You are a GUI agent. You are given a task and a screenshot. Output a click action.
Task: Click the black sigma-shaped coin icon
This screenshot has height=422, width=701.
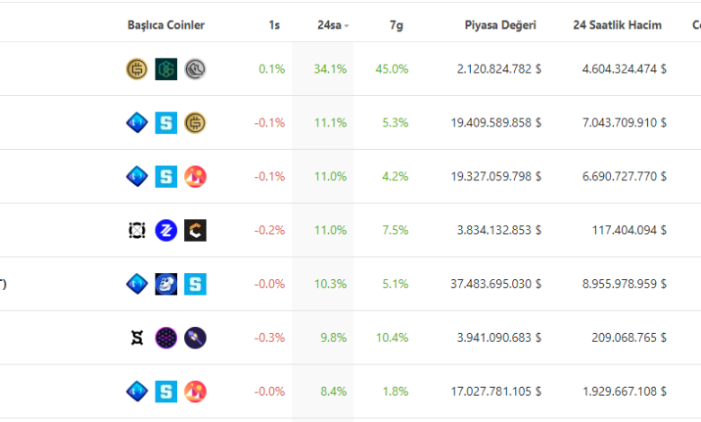[137, 338]
